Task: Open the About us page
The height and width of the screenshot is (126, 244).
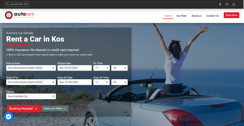Action: coord(196,16)
